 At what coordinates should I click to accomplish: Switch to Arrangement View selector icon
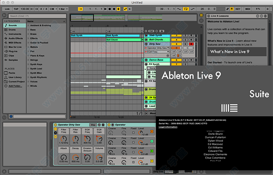[201, 15]
